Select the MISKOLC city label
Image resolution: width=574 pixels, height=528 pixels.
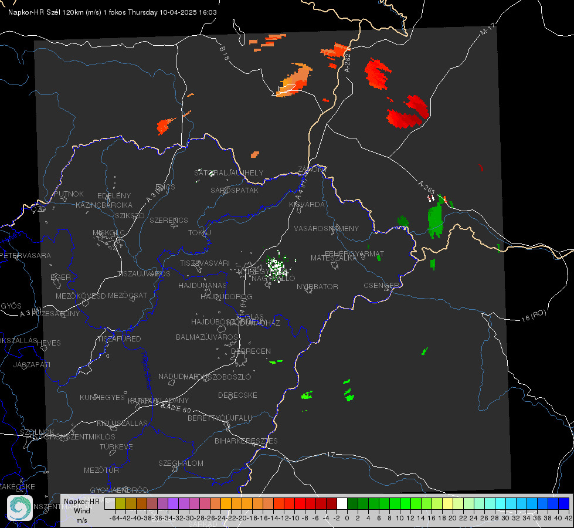coord(108,233)
